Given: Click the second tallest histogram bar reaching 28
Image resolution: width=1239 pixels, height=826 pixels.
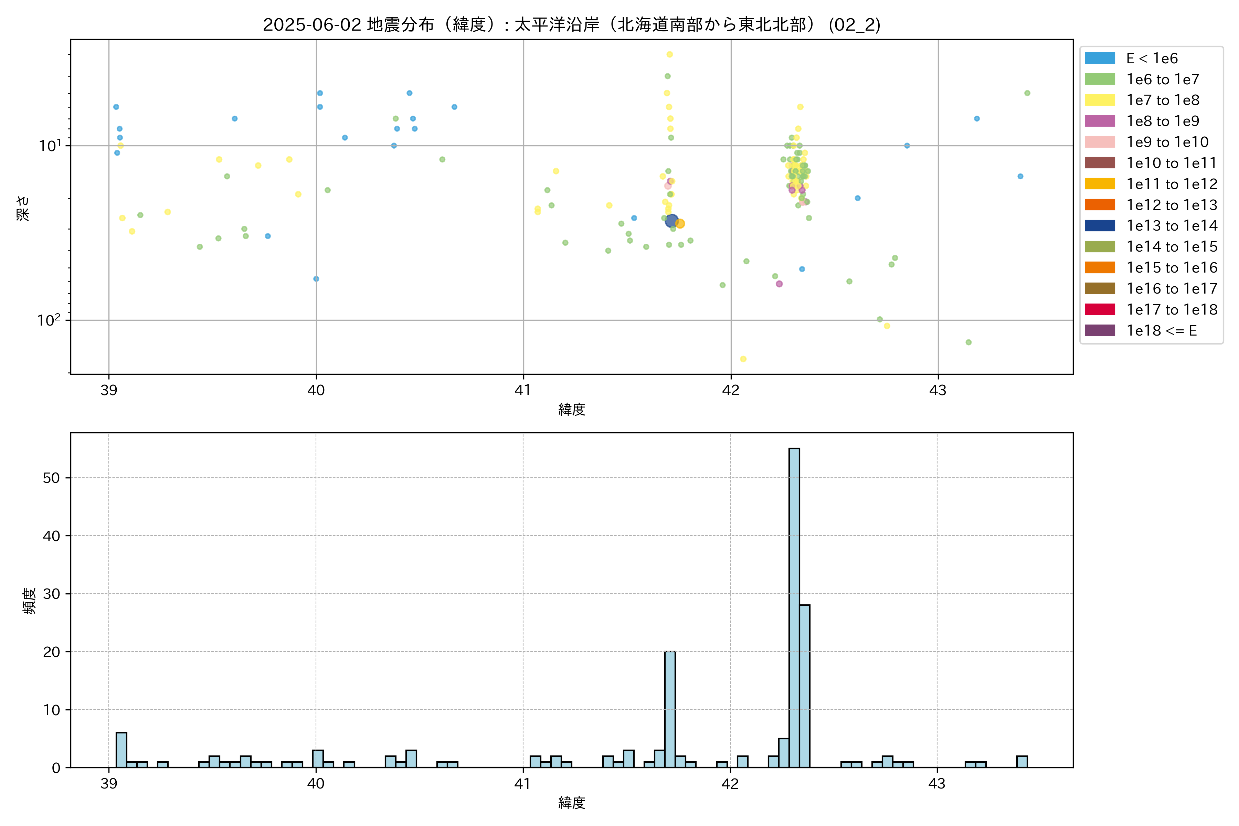Looking at the screenshot, I should click(x=804, y=686).
